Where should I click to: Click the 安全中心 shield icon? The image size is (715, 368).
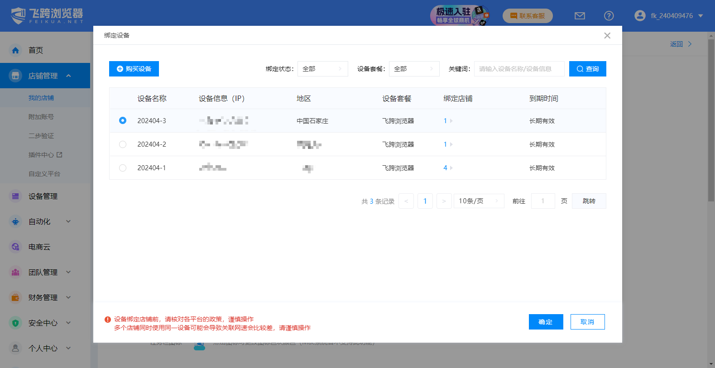coord(15,323)
